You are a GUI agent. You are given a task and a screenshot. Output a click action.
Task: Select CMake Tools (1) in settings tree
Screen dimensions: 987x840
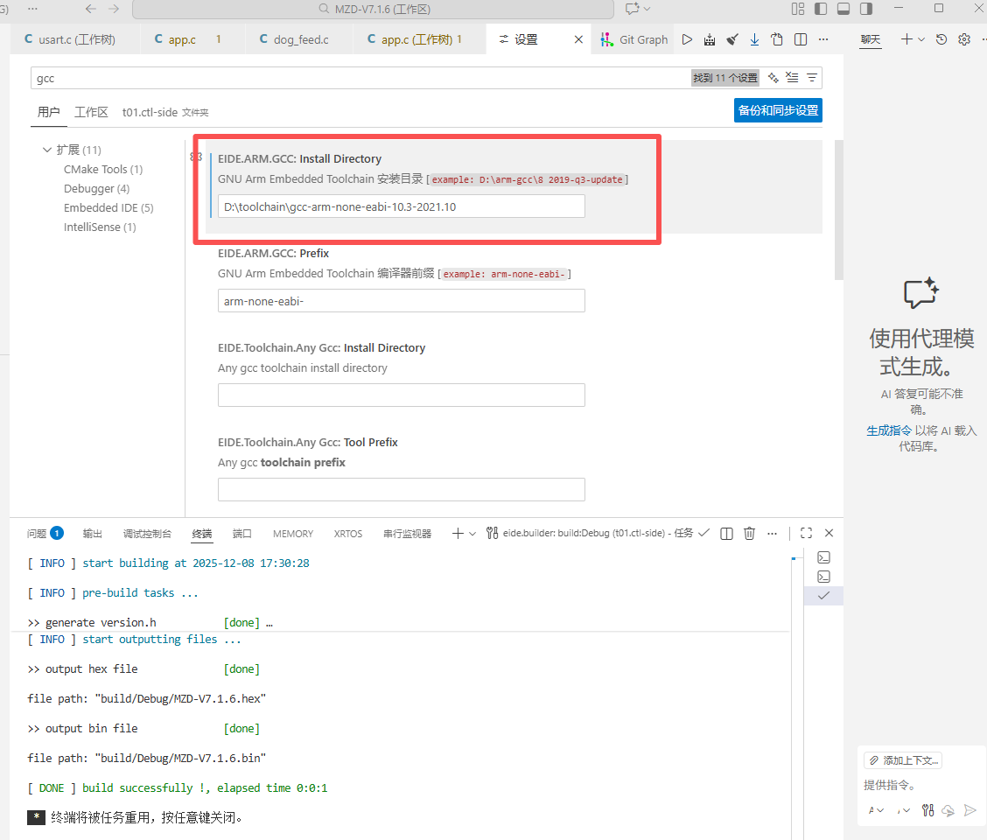point(103,170)
